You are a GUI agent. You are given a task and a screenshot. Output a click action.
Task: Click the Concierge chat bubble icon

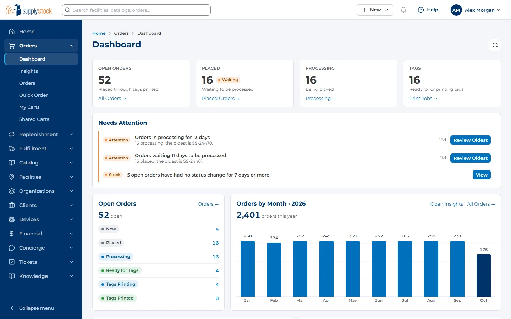point(12,248)
